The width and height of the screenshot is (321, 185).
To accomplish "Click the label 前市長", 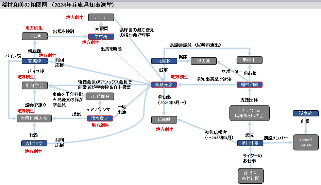I will 250,73.
